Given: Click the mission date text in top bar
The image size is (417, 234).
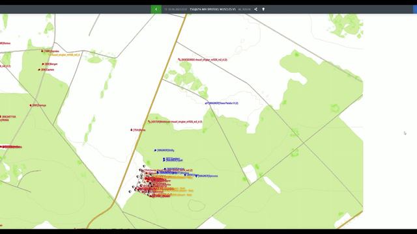Looking at the screenshot, I should [176, 9].
